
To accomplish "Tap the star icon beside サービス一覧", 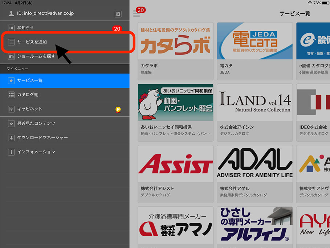I will coord(11,80).
